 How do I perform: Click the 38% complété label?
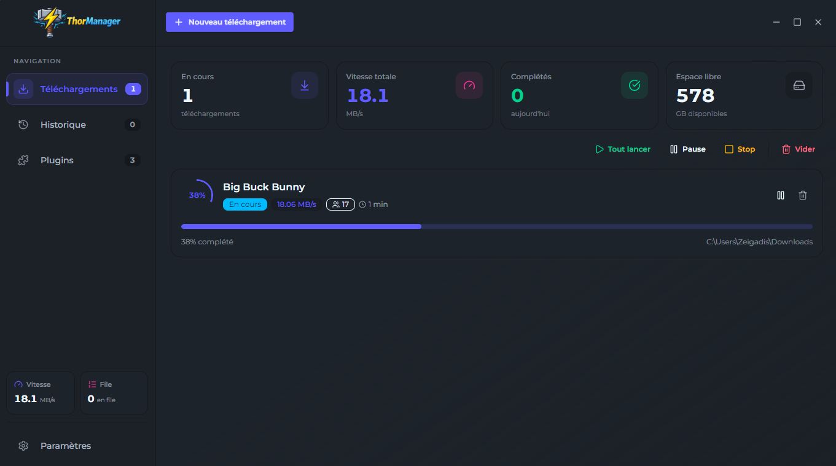207,242
